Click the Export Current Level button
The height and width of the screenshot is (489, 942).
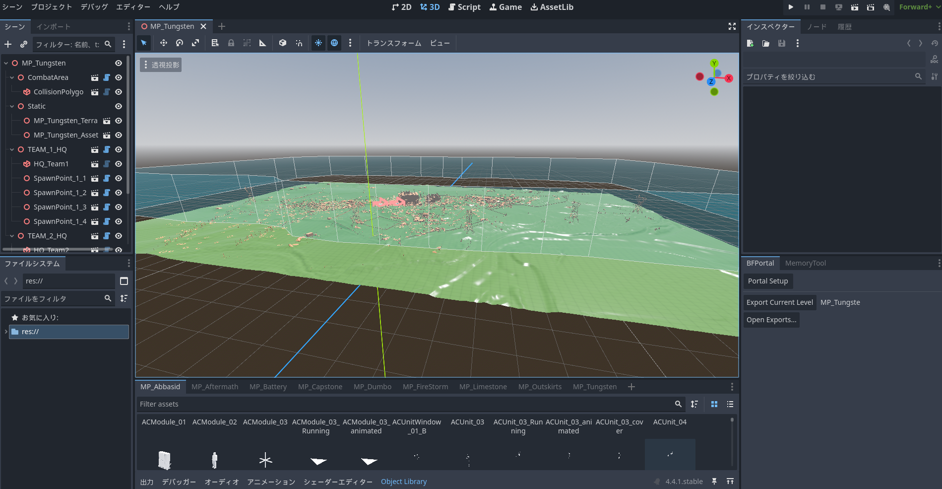point(779,302)
